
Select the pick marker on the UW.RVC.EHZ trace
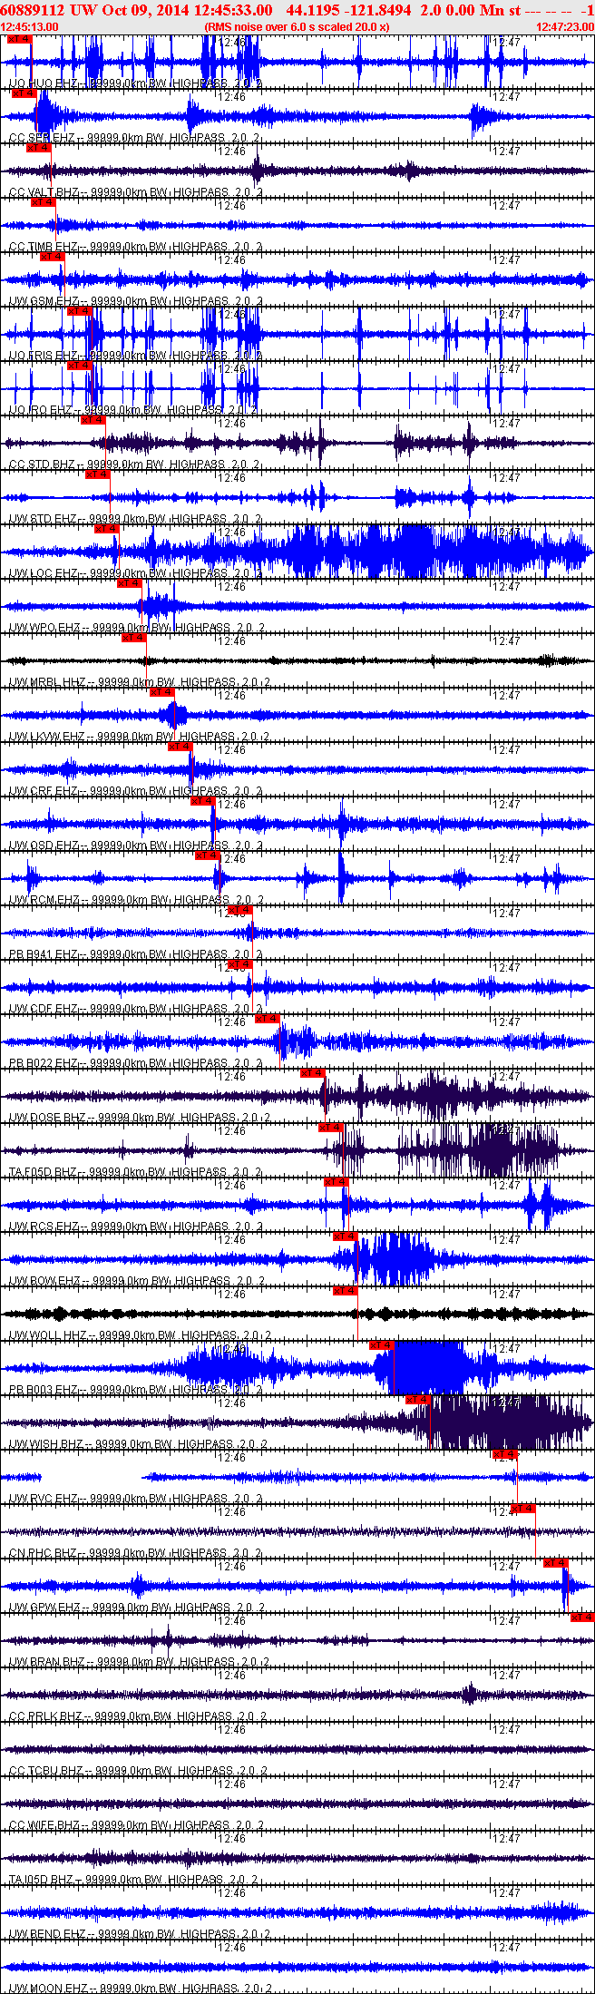[505, 1454]
